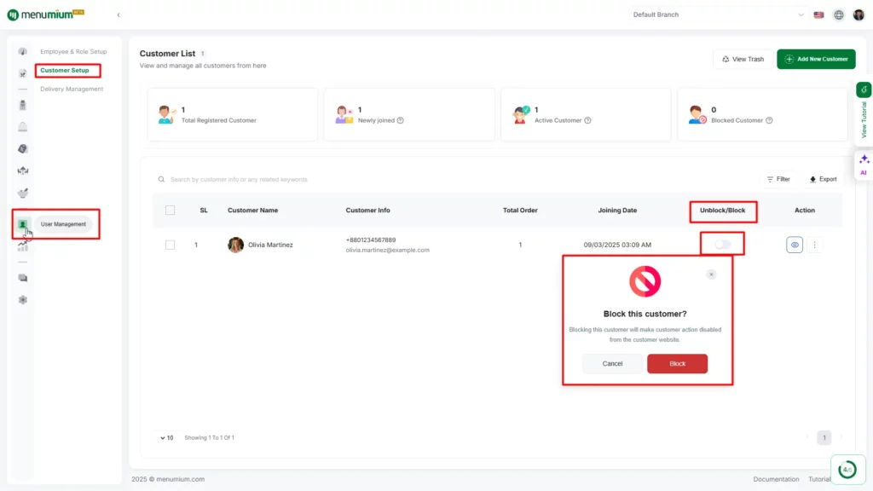This screenshot has width=873, height=491.
Task: Click the email olivia.martinez@example.com
Action: (388, 250)
